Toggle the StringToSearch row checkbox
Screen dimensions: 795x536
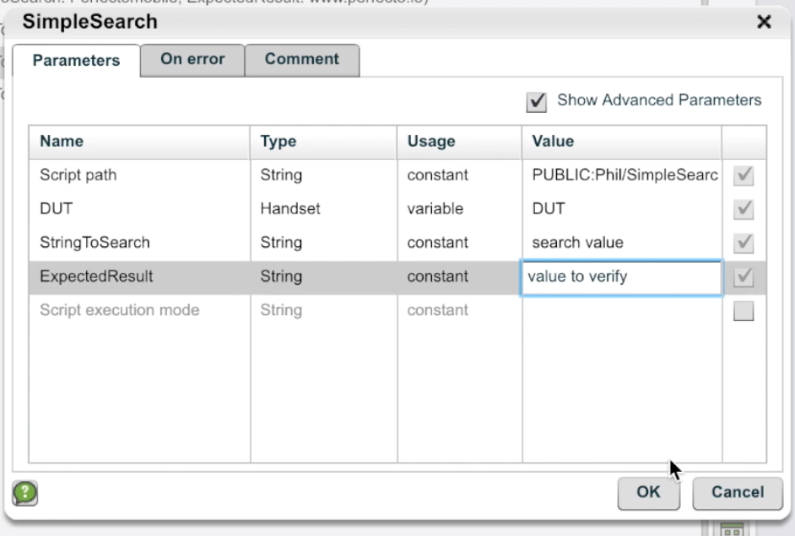pyautogui.click(x=744, y=244)
